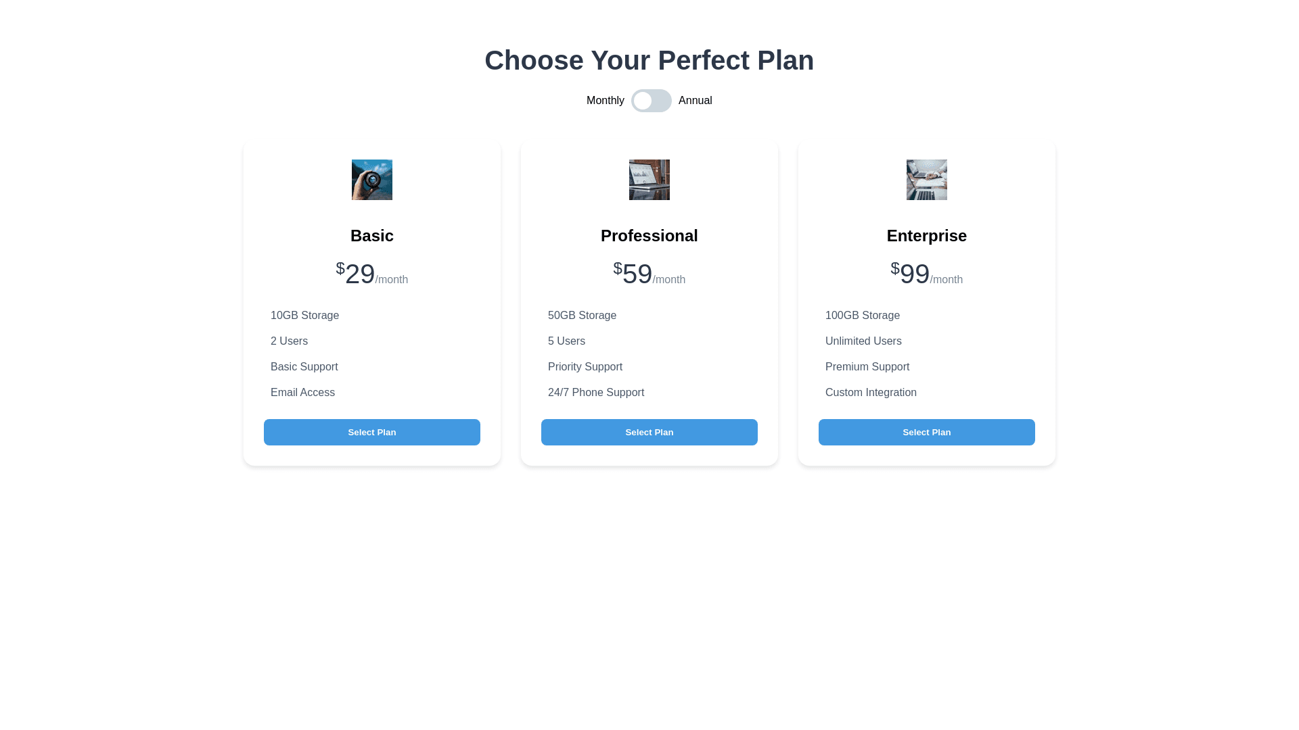Image resolution: width=1299 pixels, height=730 pixels.
Task: Click the 24/7 Phone Support feature
Action: pos(596,393)
